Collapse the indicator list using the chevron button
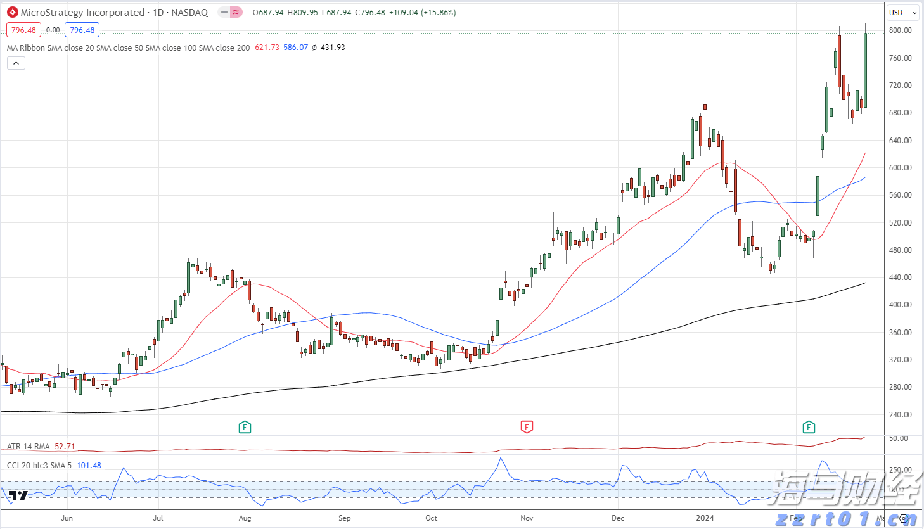The height and width of the screenshot is (529, 924). tap(15, 63)
